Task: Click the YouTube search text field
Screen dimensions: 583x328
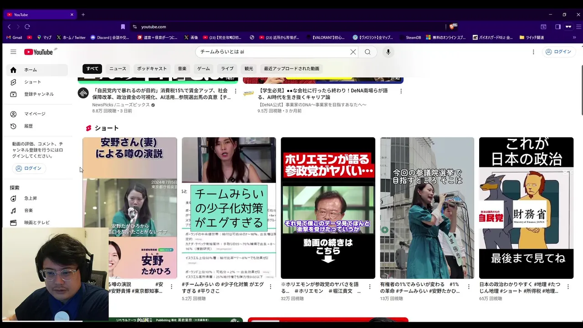Action: pos(273,52)
